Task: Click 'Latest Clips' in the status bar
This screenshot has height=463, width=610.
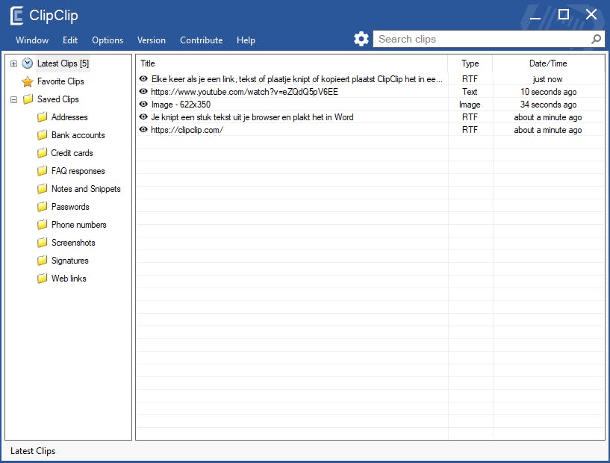Action: pos(33,451)
